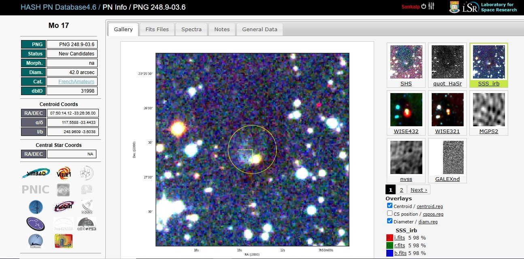
Task: Click the main SSS_irb sky image
Action: point(252,149)
